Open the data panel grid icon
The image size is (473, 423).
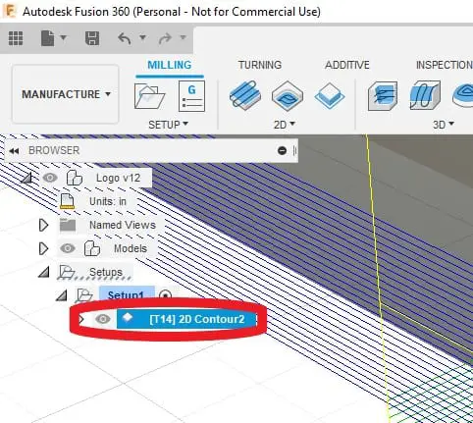coord(16,38)
